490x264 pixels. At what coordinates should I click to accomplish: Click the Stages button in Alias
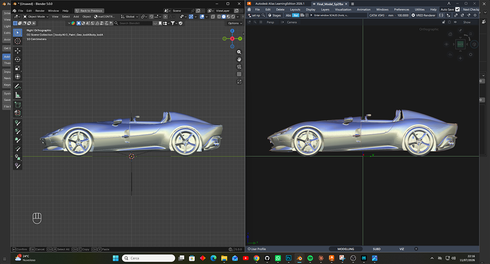click(274, 15)
